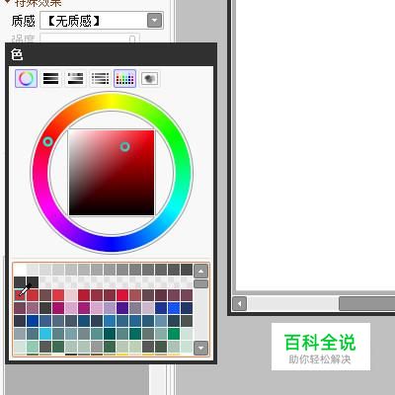This screenshot has width=395, height=395.
Task: Collapse the 特殊效果 section triangle
Action: point(7,3)
